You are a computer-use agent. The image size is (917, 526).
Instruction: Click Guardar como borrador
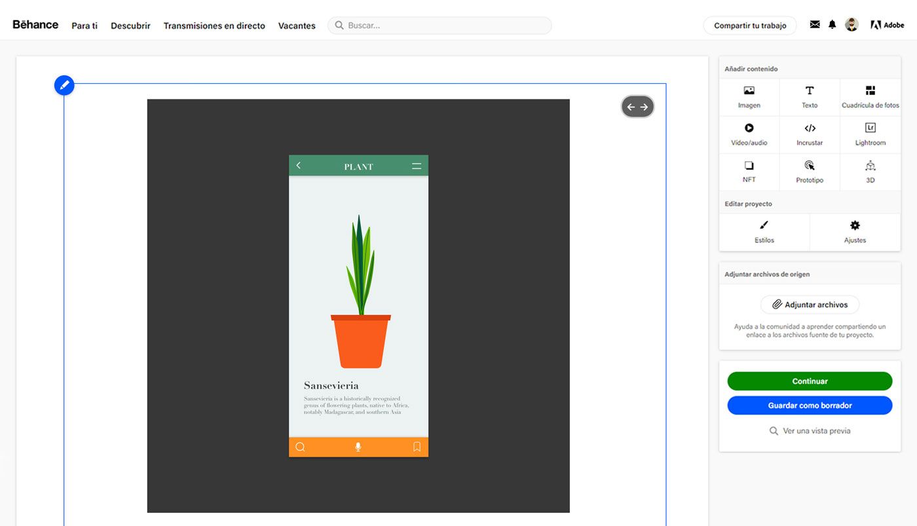point(810,405)
